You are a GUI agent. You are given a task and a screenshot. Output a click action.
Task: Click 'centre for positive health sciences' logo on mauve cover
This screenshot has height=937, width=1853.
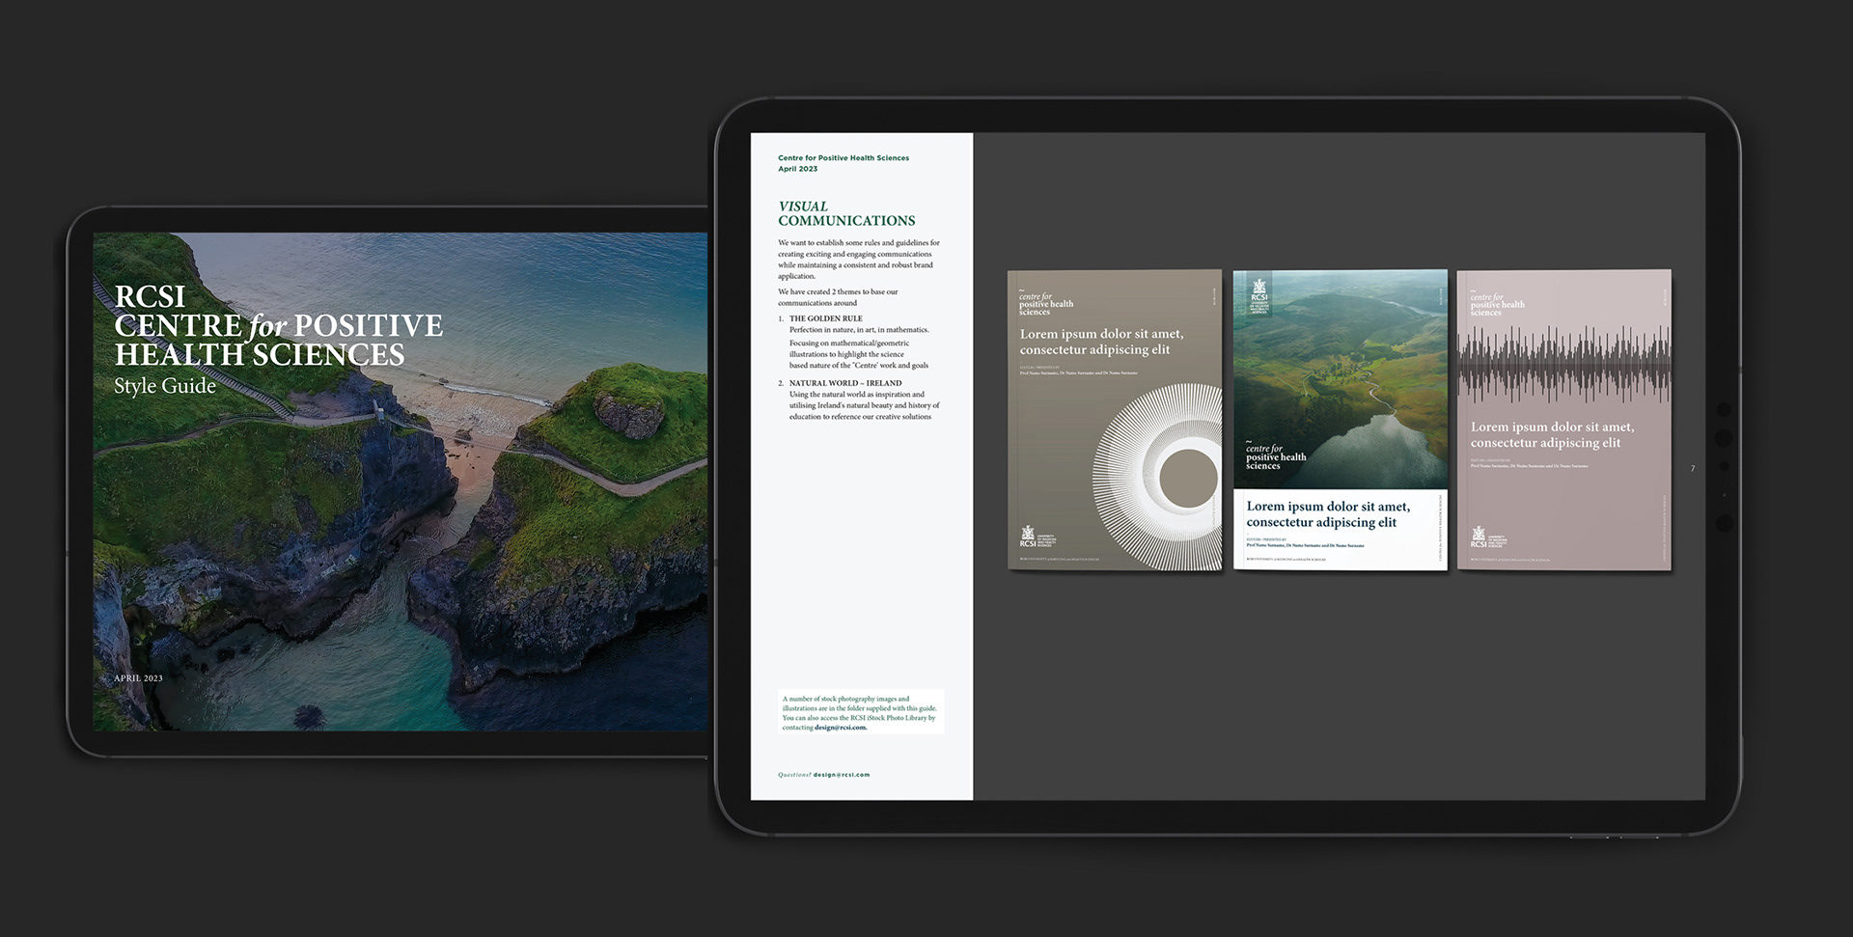[1497, 303]
